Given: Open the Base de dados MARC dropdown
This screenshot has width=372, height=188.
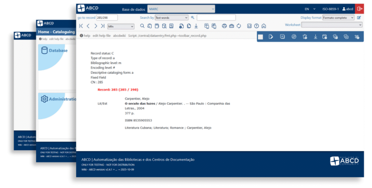Looking at the screenshot, I should coord(182,9).
